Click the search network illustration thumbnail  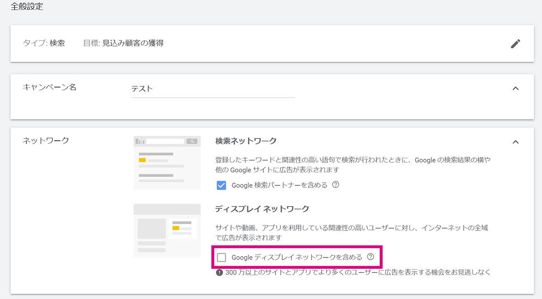click(x=167, y=163)
